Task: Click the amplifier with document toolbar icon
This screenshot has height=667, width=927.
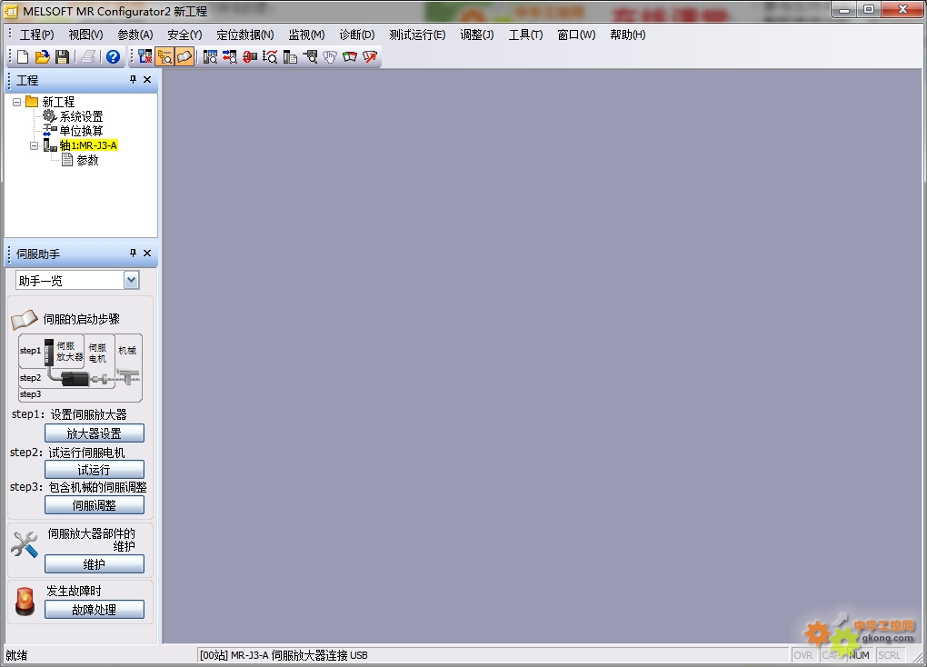Action: [290, 56]
